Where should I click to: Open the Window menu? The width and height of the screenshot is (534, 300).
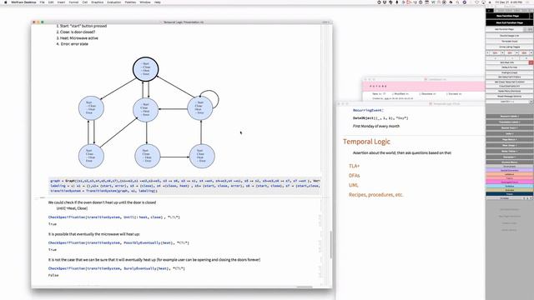pyautogui.click(x=145, y=2)
